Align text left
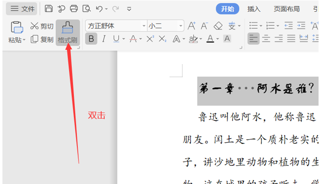Viewport: 319px width, 184px height. tap(253, 39)
